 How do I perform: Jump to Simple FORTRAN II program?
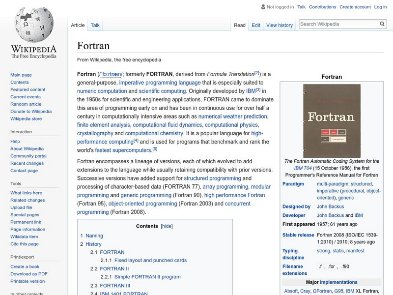point(147,277)
